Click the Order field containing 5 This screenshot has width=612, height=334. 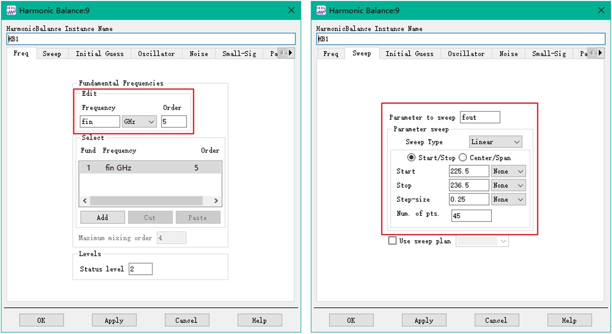point(174,122)
